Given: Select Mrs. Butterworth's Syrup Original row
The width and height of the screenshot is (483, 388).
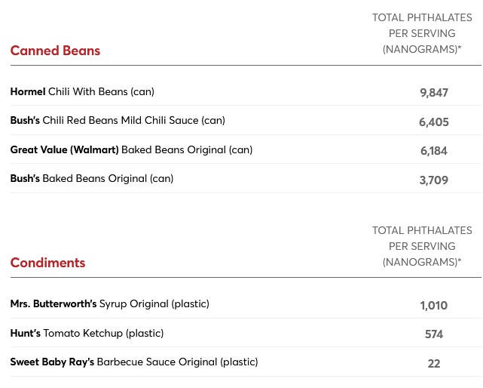Looking at the screenshot, I should [246, 304].
